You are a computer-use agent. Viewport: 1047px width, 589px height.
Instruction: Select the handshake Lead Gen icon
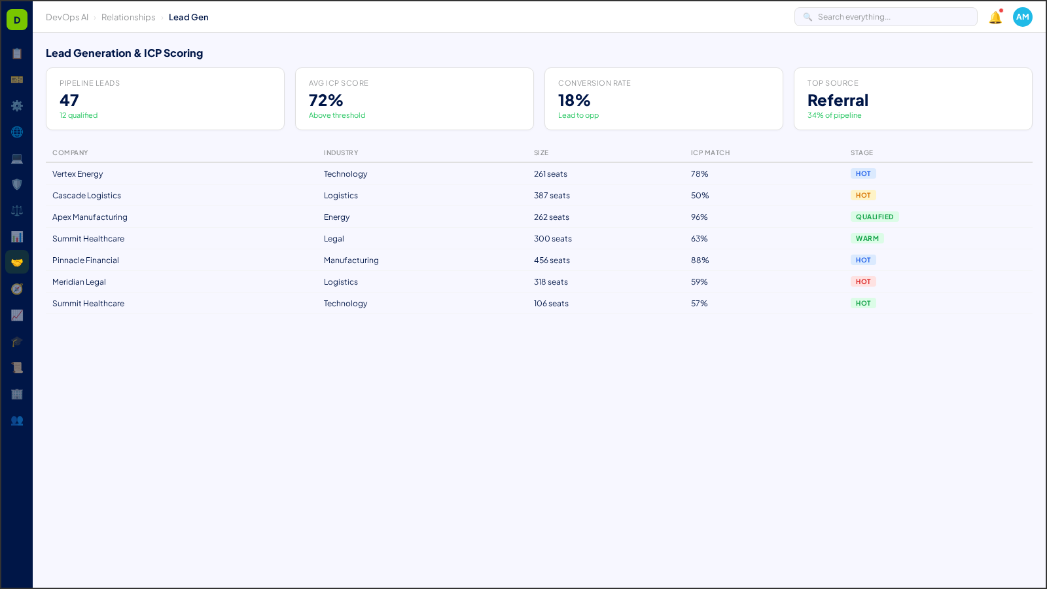pos(16,262)
